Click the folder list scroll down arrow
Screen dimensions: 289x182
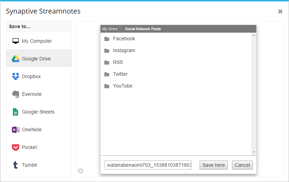tap(254, 152)
